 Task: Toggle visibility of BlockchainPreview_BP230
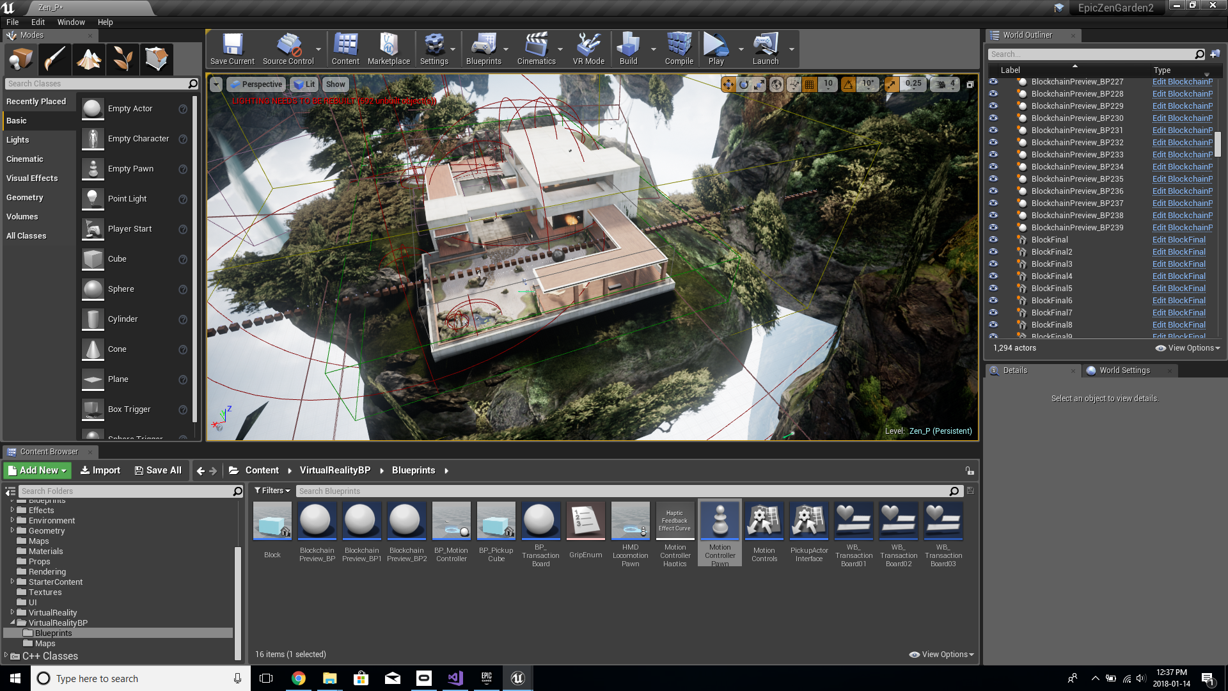point(993,118)
